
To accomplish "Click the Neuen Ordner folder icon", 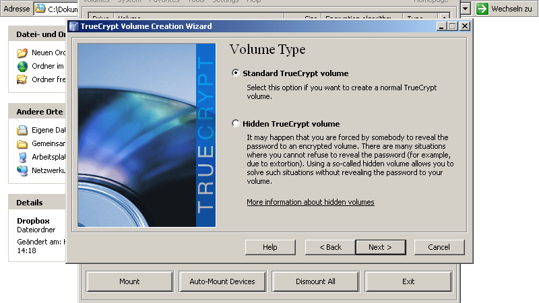I will (22, 53).
